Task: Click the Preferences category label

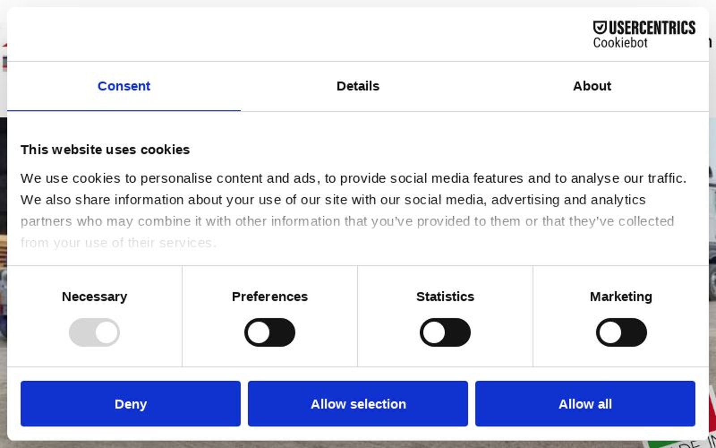Action: pyautogui.click(x=269, y=297)
